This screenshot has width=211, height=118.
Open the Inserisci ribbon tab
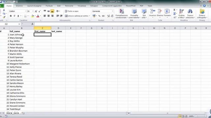(x=19, y=6)
